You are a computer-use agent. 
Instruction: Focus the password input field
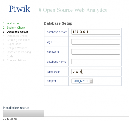(96, 52)
